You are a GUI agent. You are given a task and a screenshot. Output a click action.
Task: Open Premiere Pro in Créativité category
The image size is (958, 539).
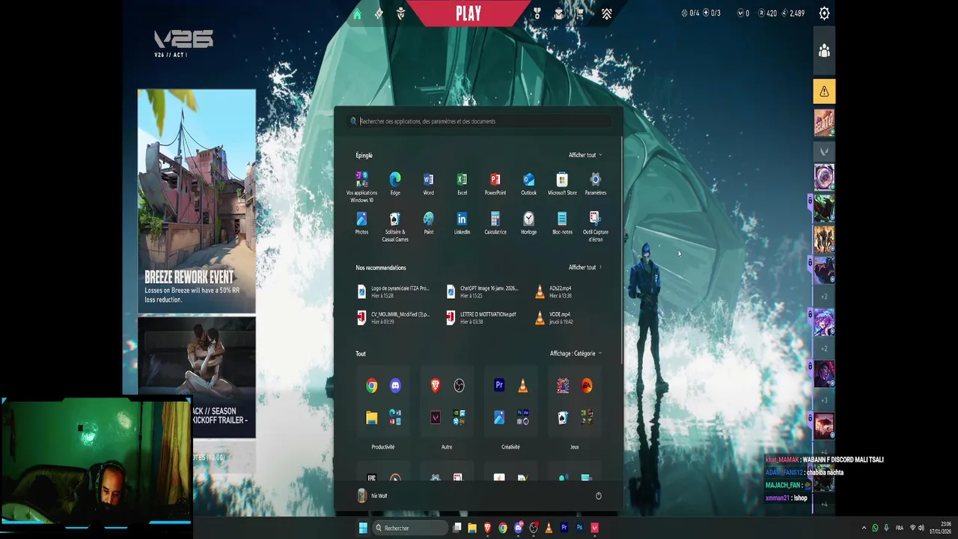tap(499, 386)
